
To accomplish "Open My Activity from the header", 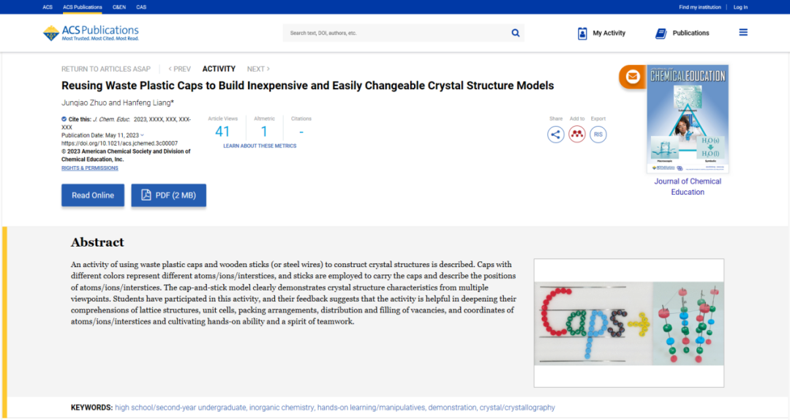I will click(601, 33).
